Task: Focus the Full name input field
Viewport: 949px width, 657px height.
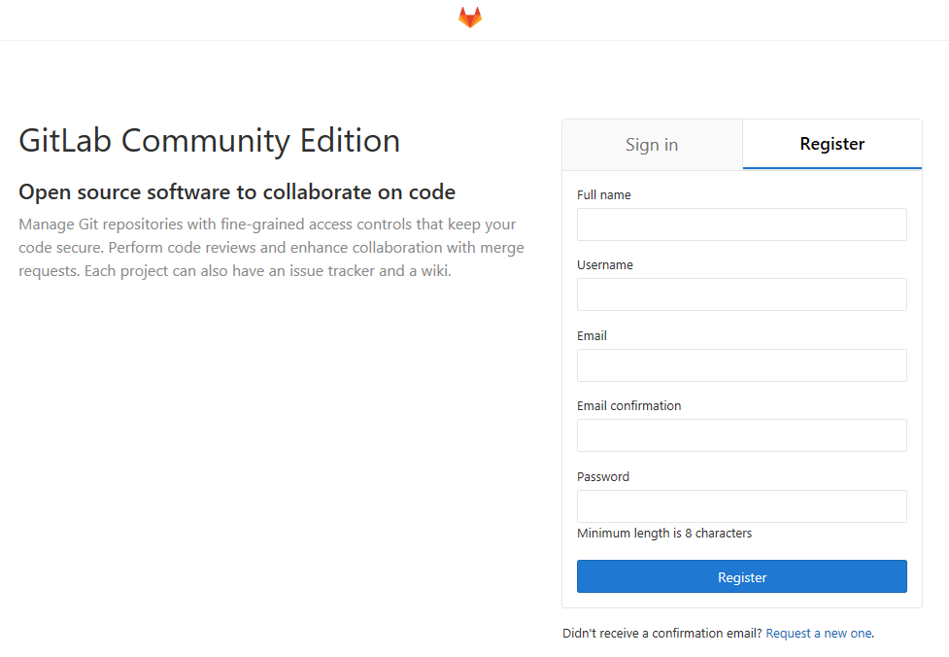Action: [742, 225]
